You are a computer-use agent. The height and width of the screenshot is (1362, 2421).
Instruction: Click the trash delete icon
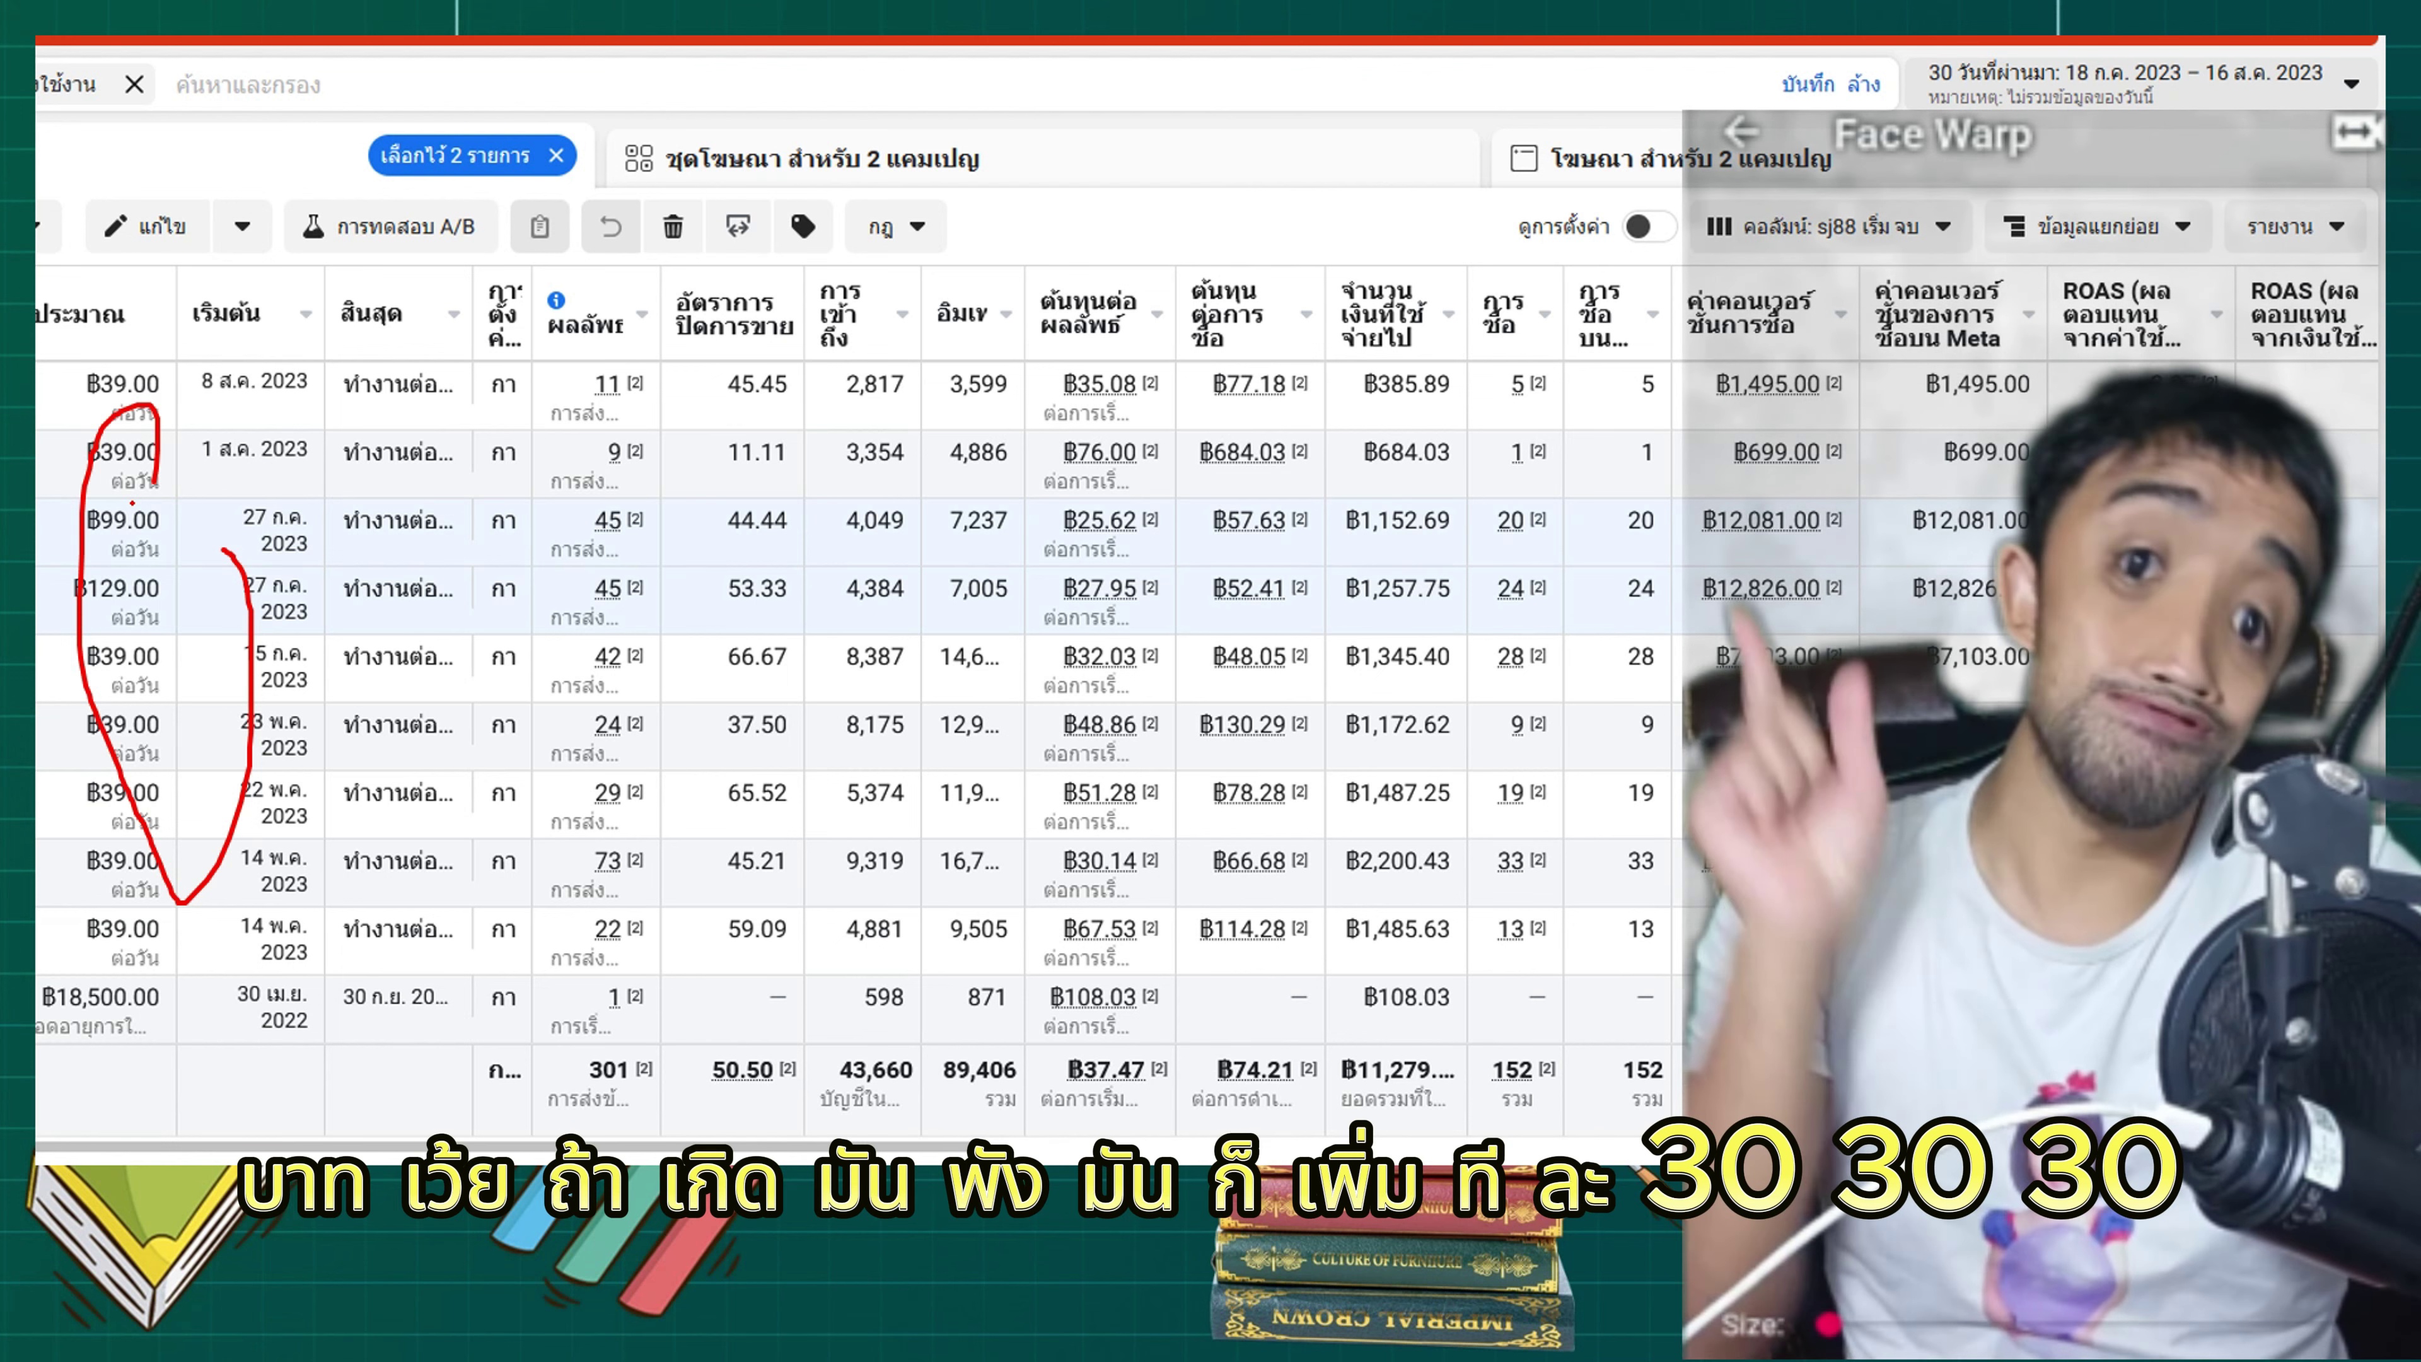673,226
